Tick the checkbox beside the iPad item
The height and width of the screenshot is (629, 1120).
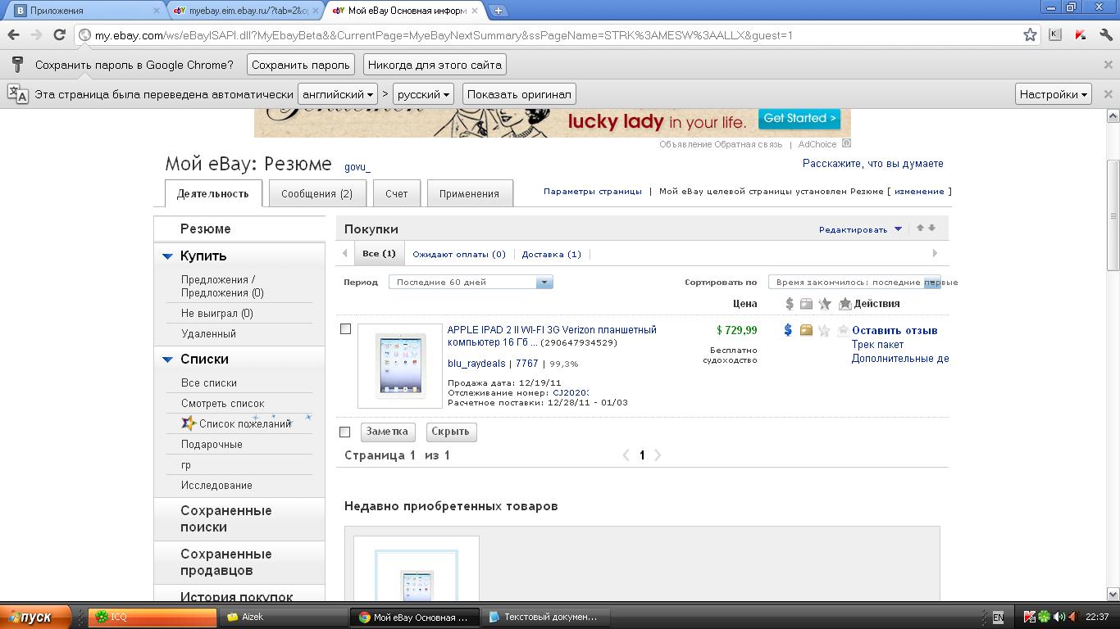coord(345,328)
